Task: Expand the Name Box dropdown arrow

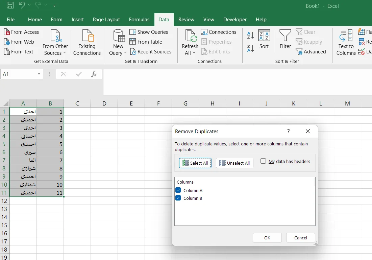Action: [x=39, y=74]
